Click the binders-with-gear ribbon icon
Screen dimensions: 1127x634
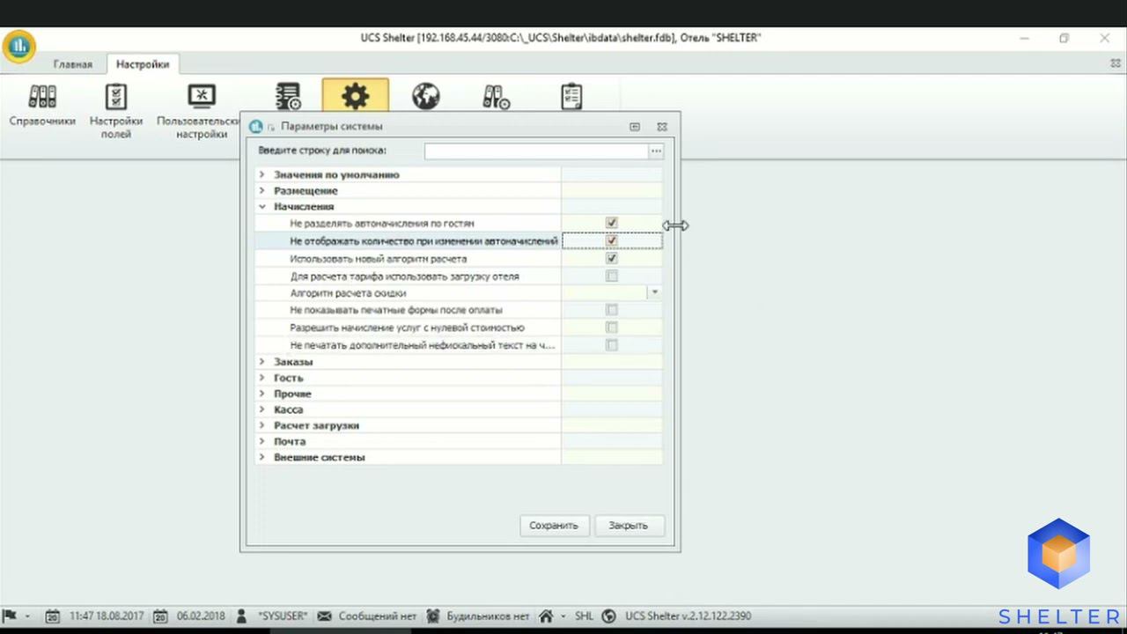click(497, 97)
